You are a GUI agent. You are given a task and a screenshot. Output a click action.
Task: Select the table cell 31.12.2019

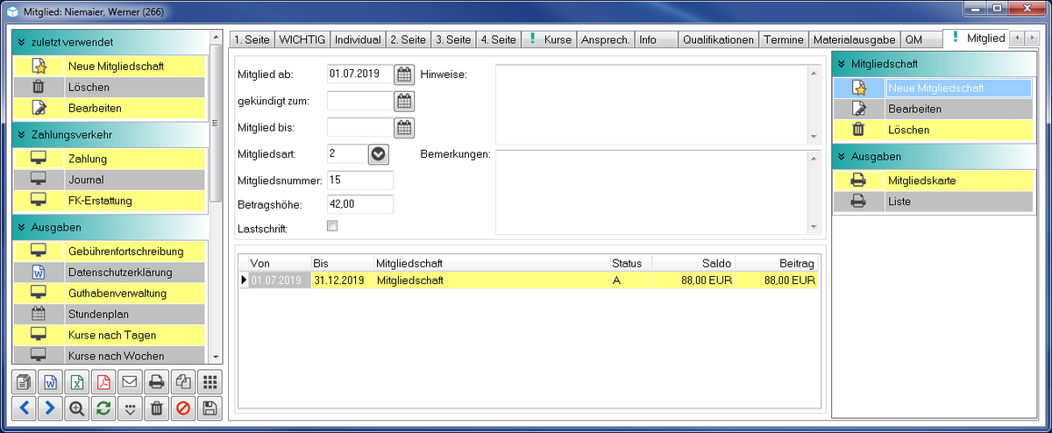[x=341, y=280]
